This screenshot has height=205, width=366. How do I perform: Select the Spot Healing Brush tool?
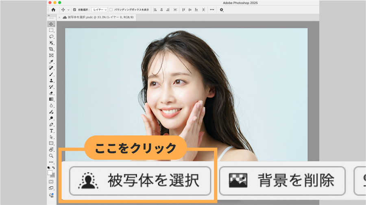point(51,68)
